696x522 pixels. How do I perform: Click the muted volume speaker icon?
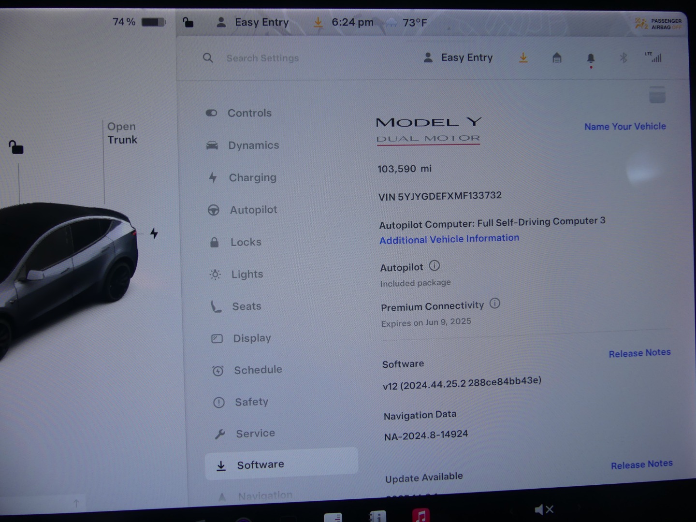(543, 509)
